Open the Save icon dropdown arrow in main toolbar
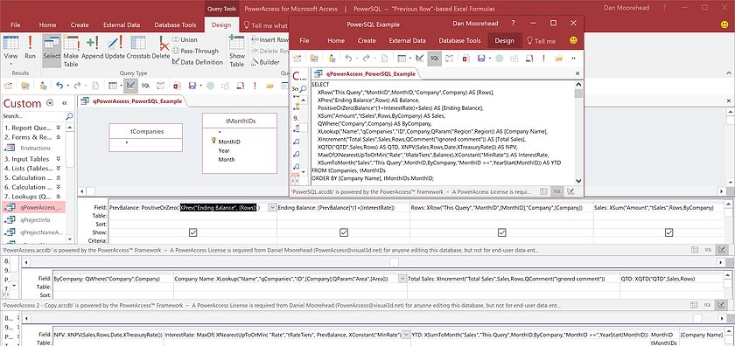This screenshot has height=346, width=735. click(x=200, y=86)
